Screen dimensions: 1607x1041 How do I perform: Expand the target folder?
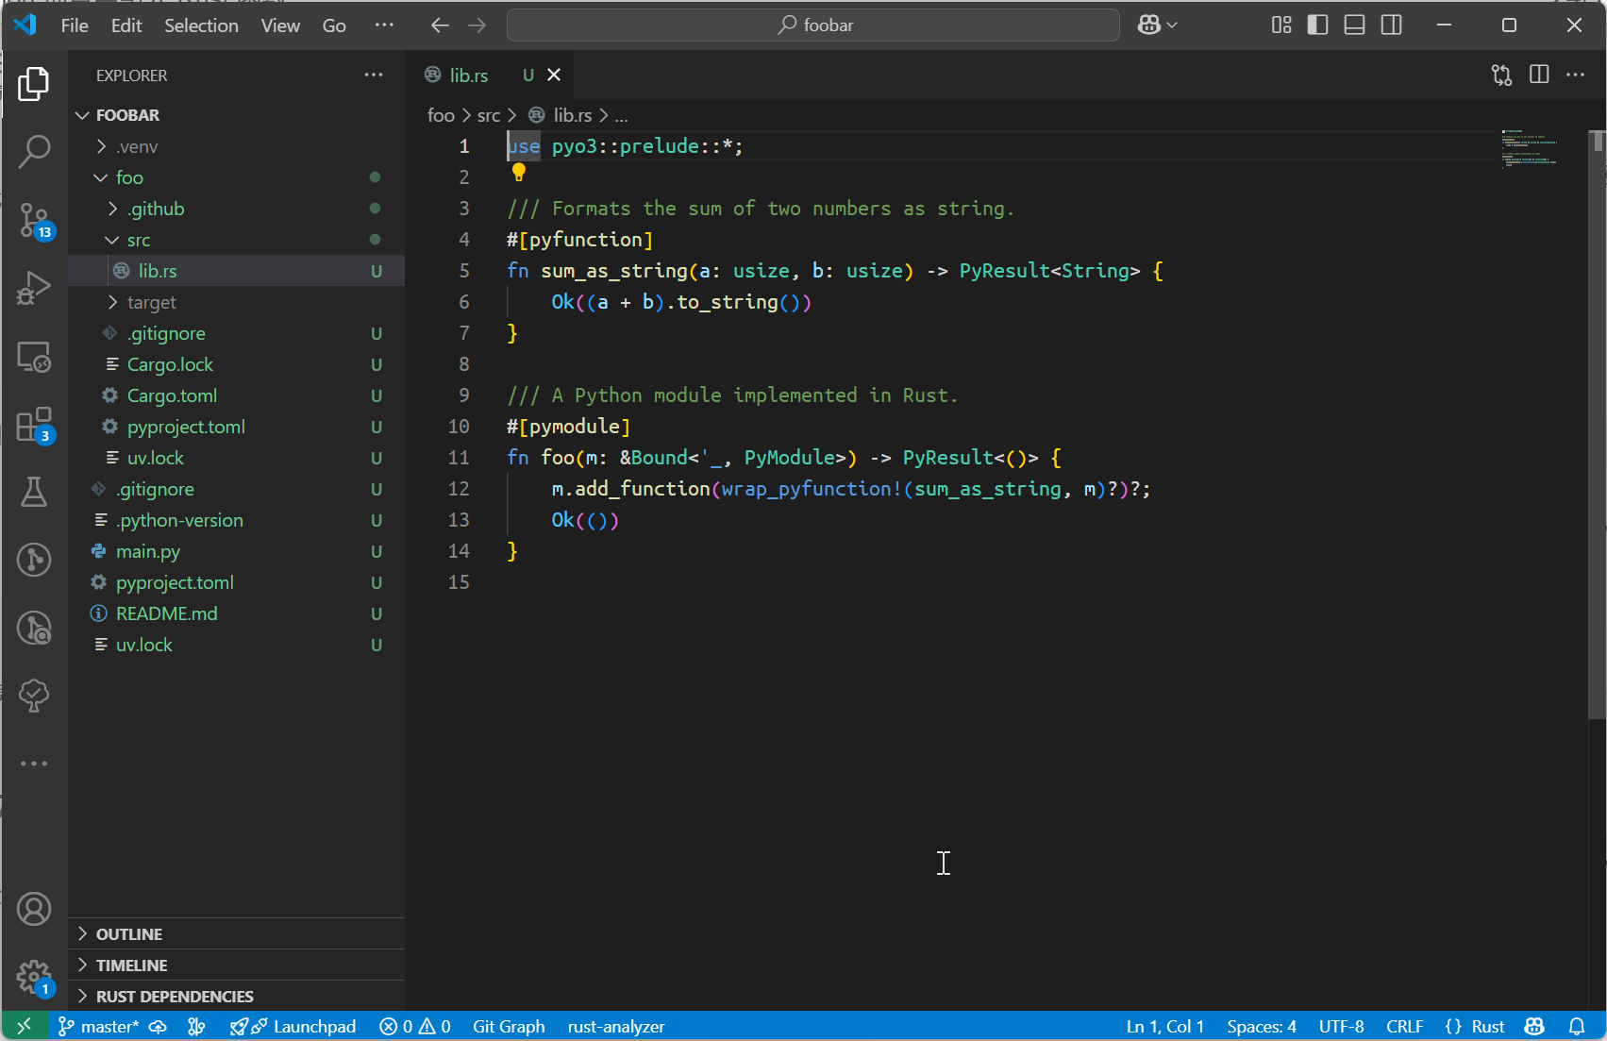(x=237, y=302)
